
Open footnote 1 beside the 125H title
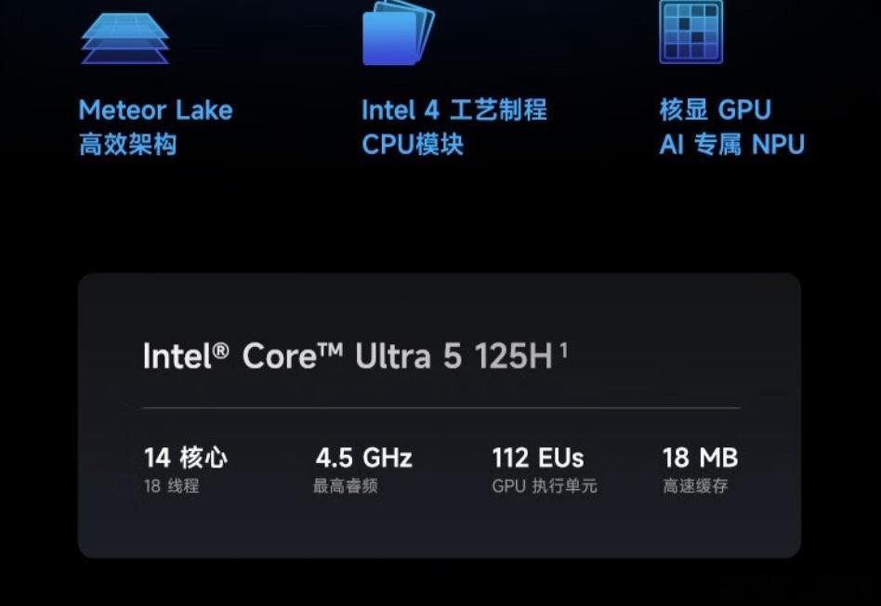pos(564,348)
